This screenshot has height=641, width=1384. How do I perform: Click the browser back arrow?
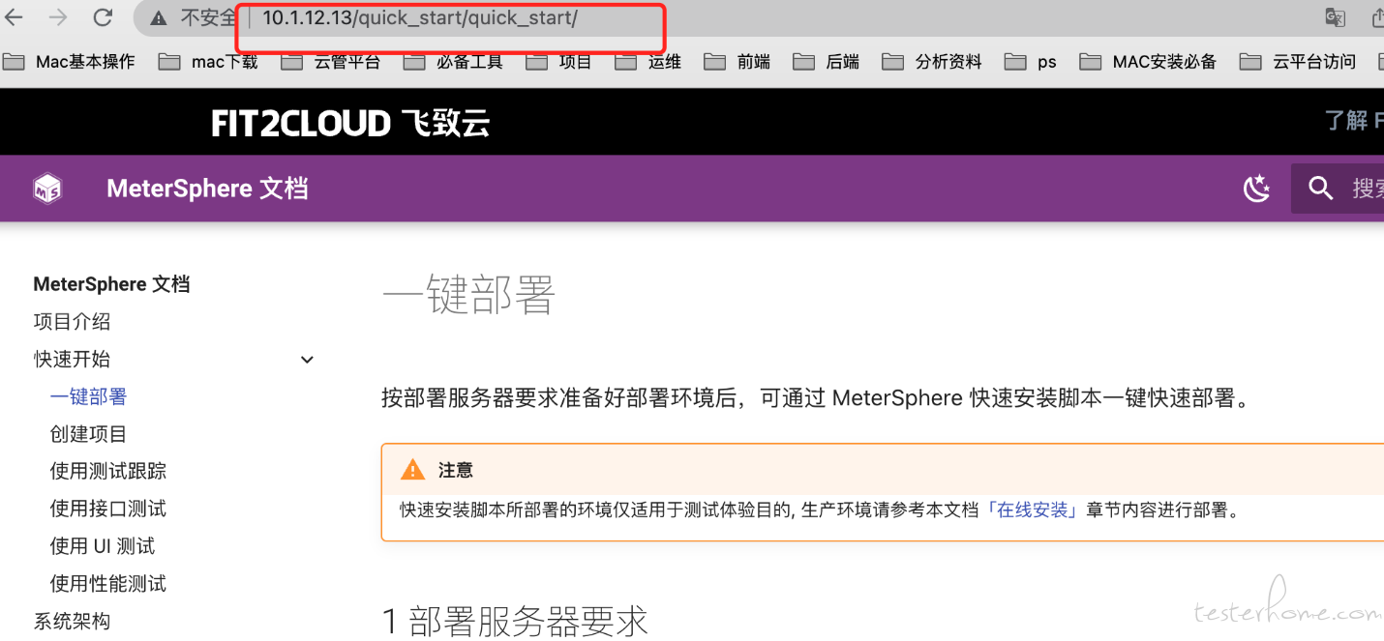click(15, 17)
